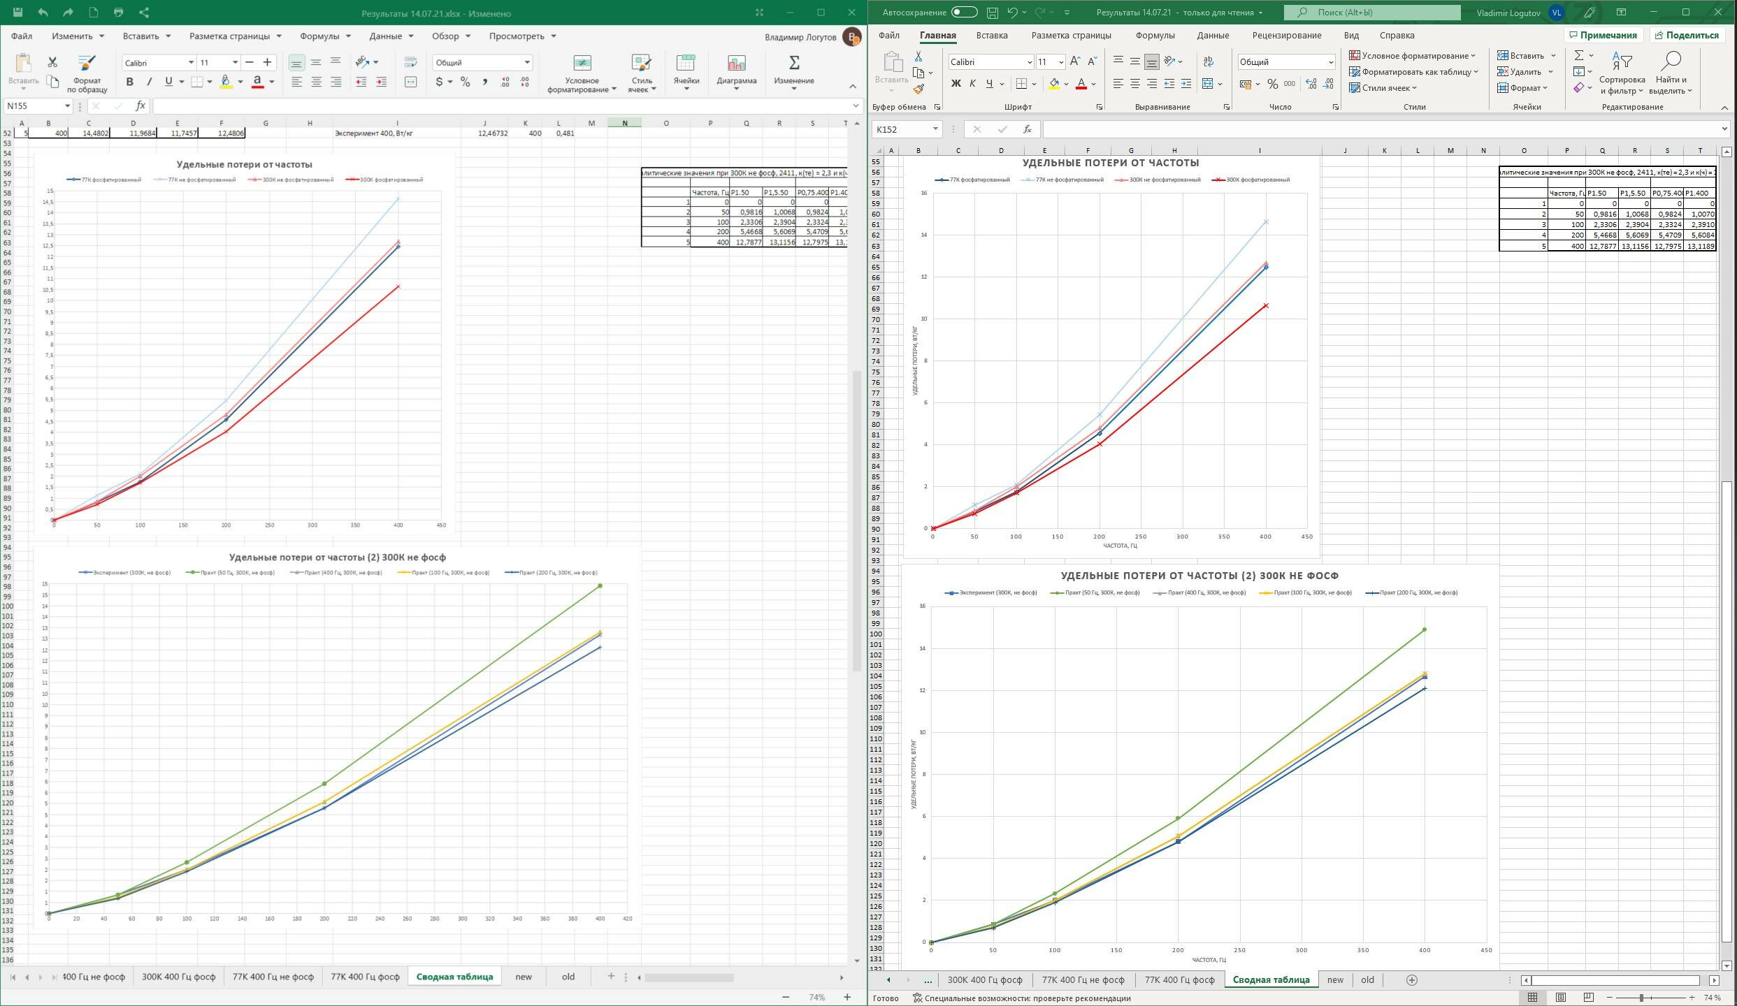Viewport: 1737px width, 1006px height.
Task: Click percent format icon in Число group
Action: click(x=1273, y=84)
